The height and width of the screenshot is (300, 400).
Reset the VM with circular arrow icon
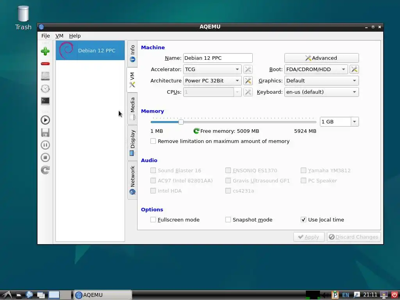pyautogui.click(x=45, y=170)
